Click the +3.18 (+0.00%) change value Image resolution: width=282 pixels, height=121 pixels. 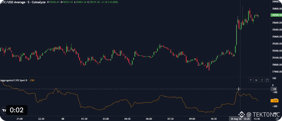coord(109,2)
